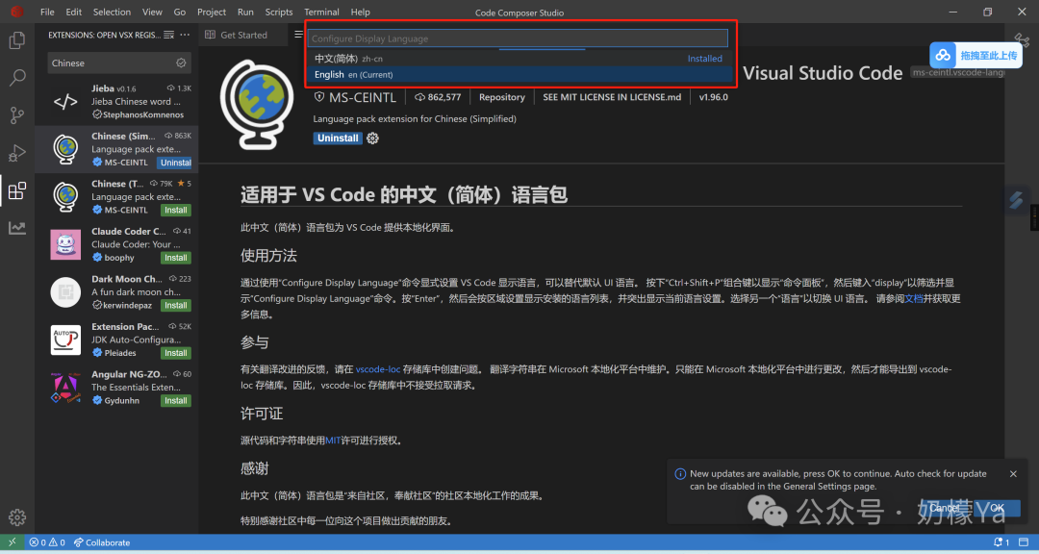Open the Run and Debug view
The image size is (1039, 554).
[17, 153]
